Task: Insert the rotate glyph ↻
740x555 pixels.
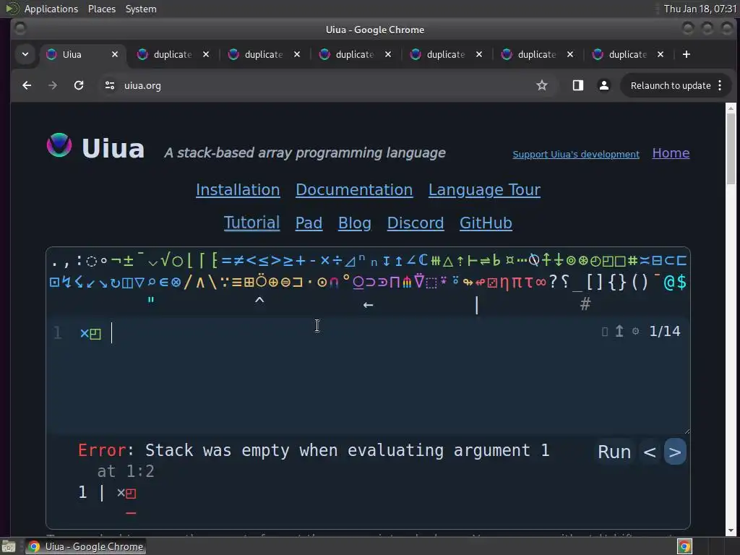Action: coord(115,283)
